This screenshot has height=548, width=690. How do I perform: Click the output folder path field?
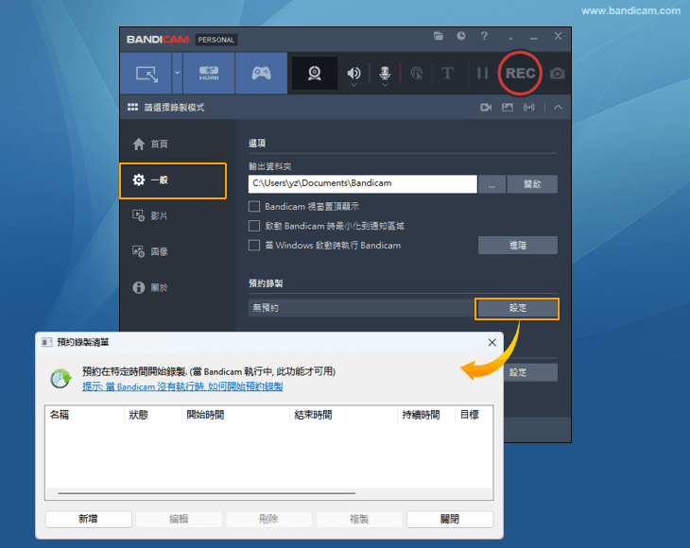[362, 184]
